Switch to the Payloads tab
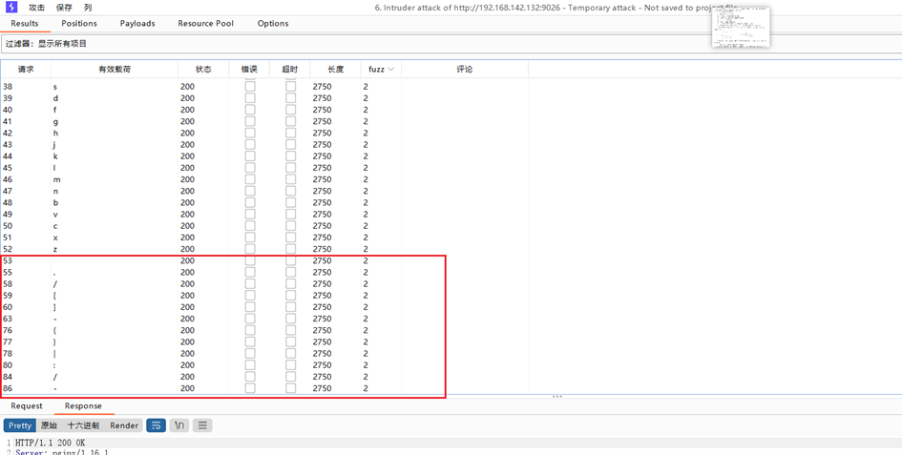The image size is (902, 455). [137, 24]
